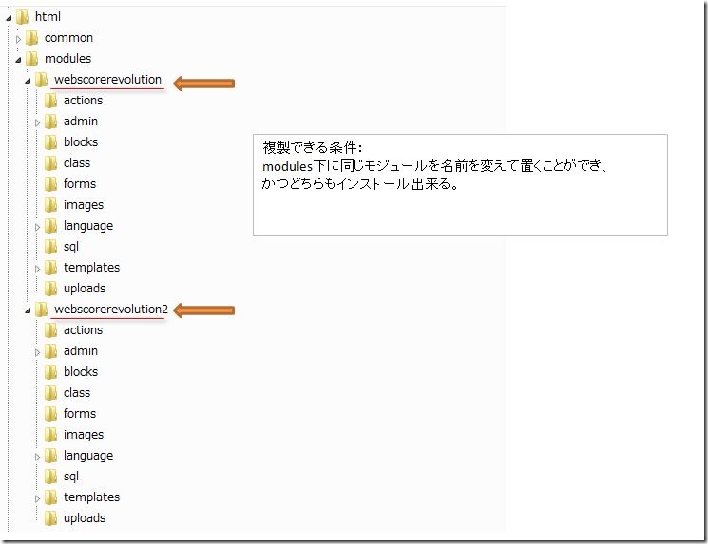Select 'blocks' label under webscorerevolution
This screenshot has height=544, width=708.
81,141
